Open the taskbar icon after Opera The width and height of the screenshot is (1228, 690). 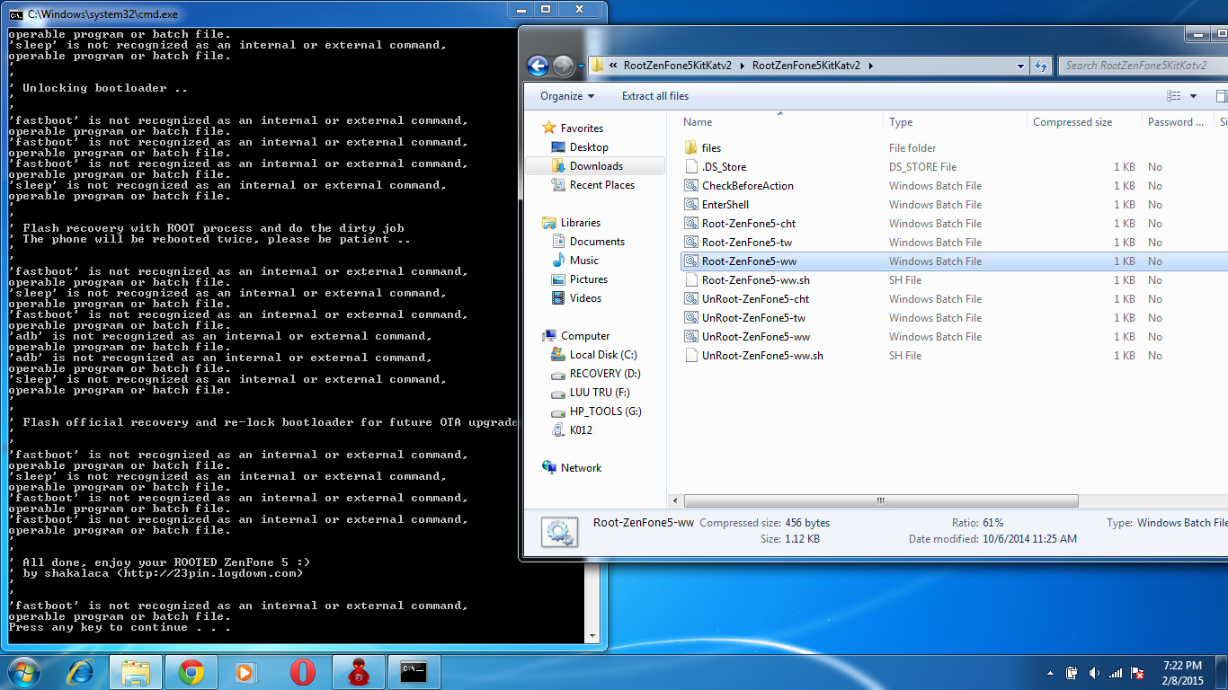pyautogui.click(x=359, y=672)
